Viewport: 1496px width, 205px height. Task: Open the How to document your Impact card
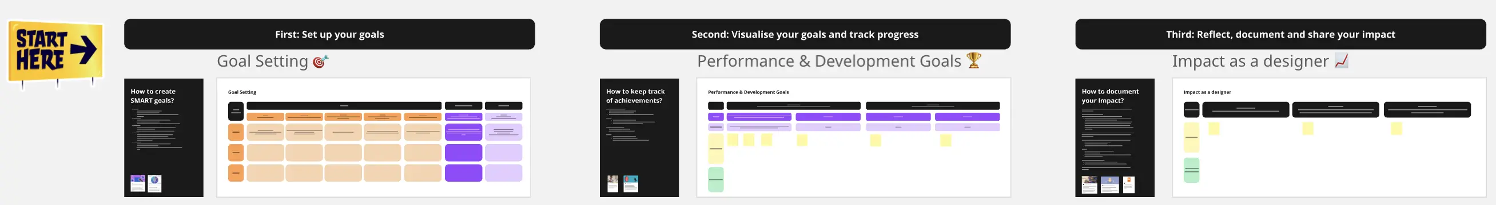click(1115, 138)
